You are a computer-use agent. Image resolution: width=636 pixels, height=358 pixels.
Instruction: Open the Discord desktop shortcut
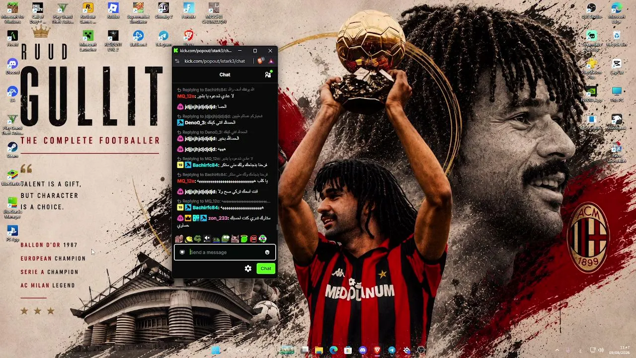[12, 66]
